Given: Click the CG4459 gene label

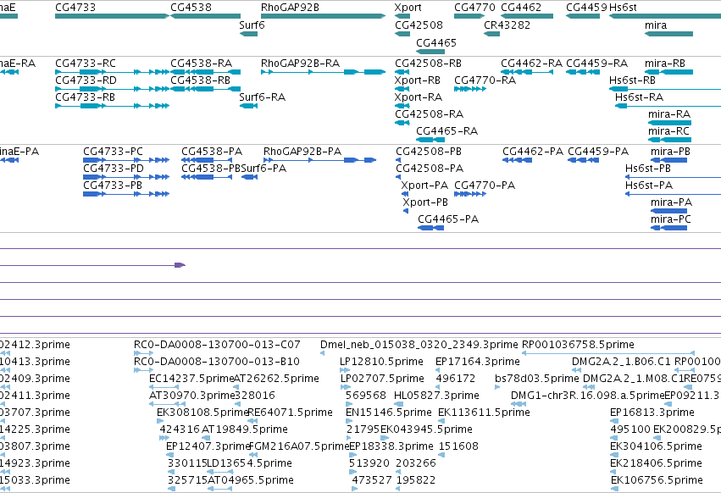Looking at the screenshot, I should click(x=586, y=8).
